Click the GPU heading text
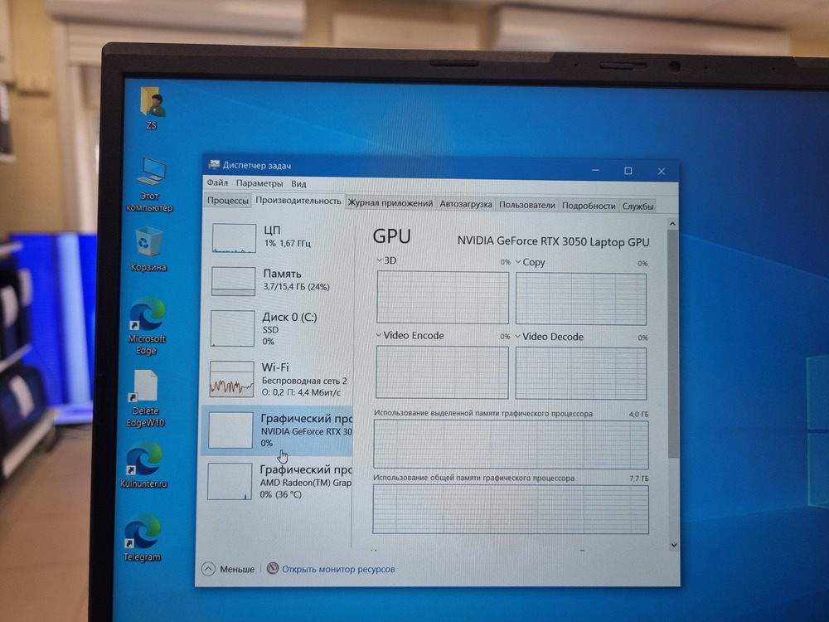 pyautogui.click(x=392, y=236)
